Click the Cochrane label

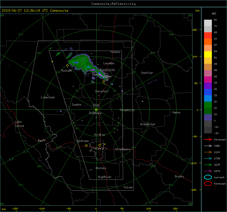(82, 141)
